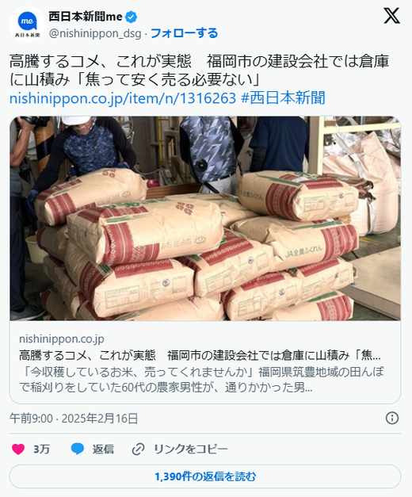Open the info circle icon
The width and height of the screenshot is (412, 497).
pos(392,418)
